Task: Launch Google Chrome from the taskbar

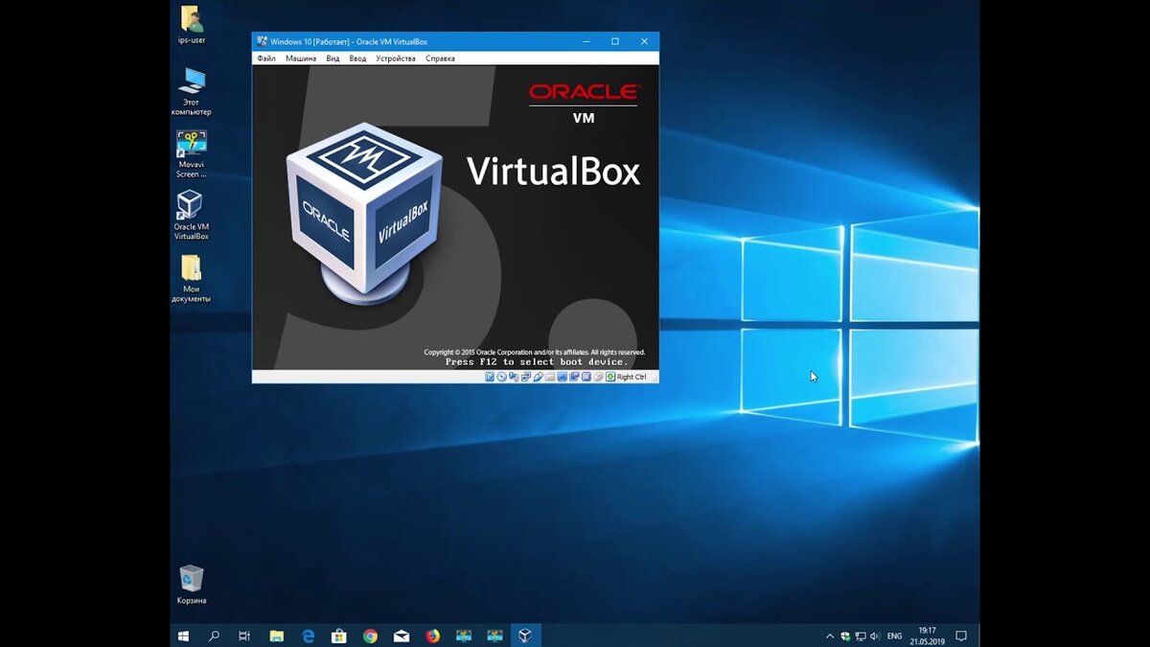Action: click(x=370, y=635)
